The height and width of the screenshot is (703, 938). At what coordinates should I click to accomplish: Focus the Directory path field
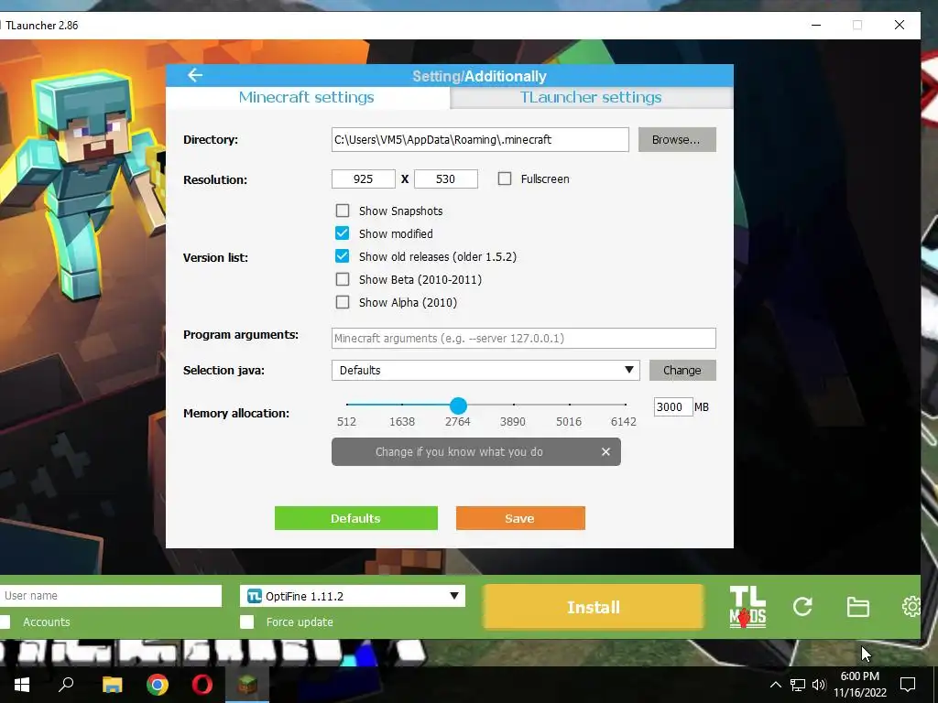(480, 139)
